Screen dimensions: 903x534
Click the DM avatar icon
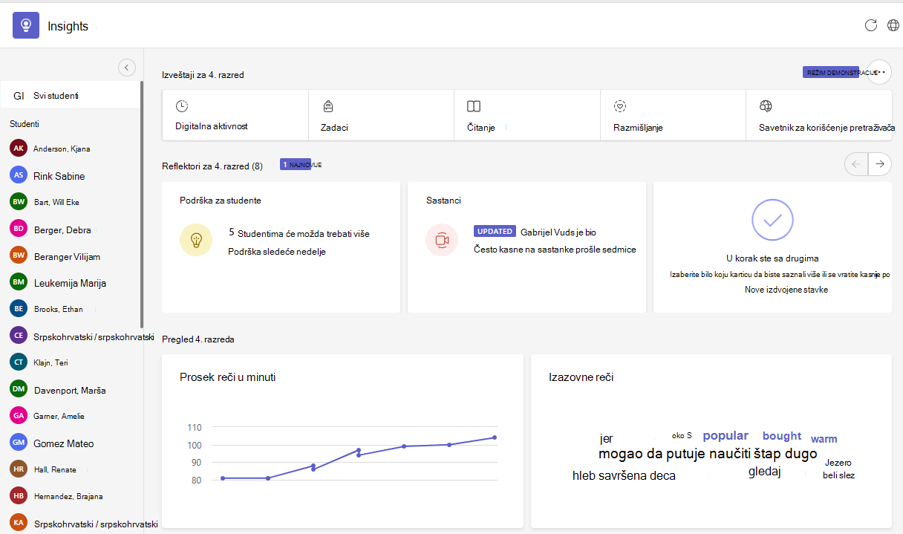point(19,389)
